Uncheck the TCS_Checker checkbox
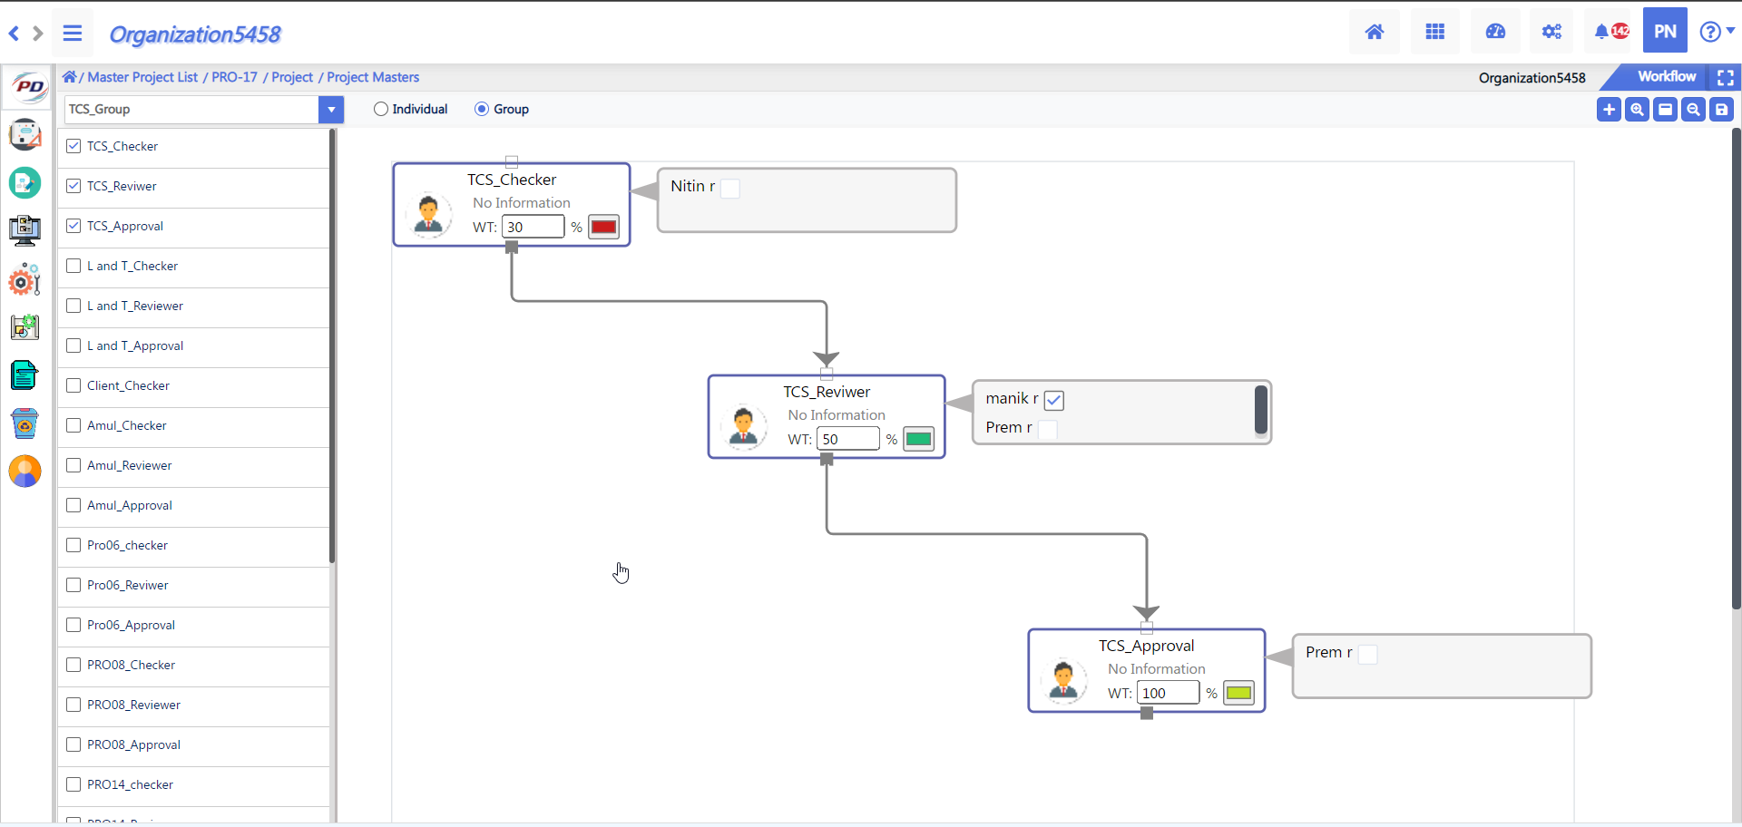 tap(74, 146)
